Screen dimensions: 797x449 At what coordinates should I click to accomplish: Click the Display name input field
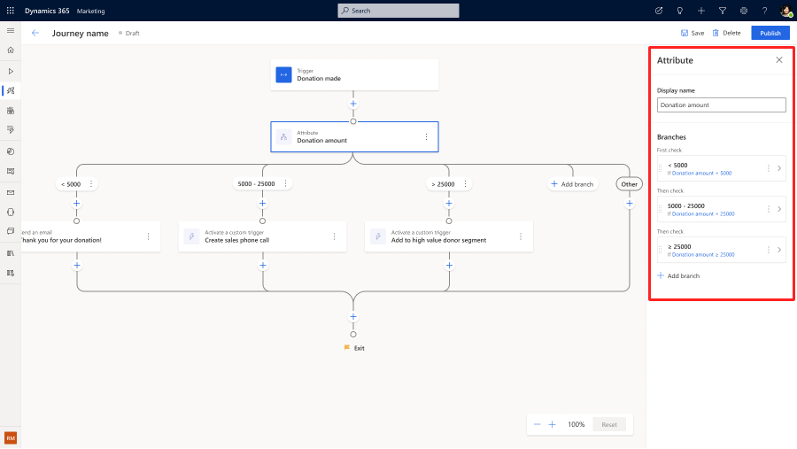[721, 105]
